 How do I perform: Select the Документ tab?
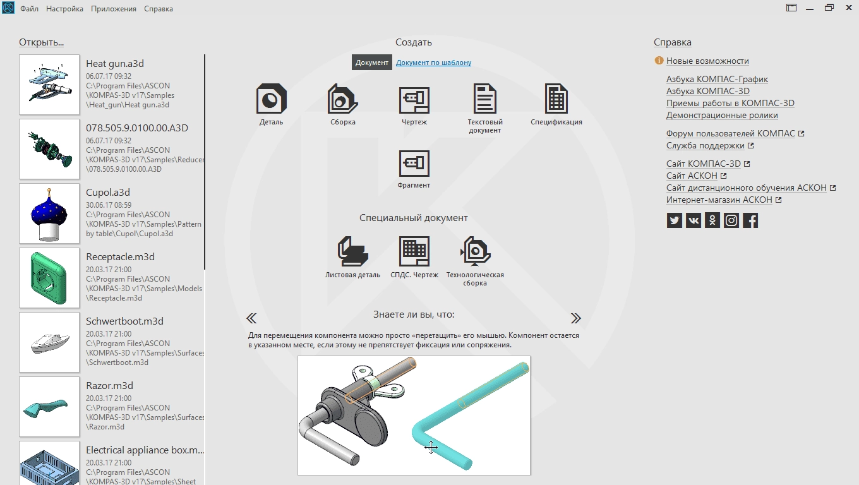coord(372,63)
